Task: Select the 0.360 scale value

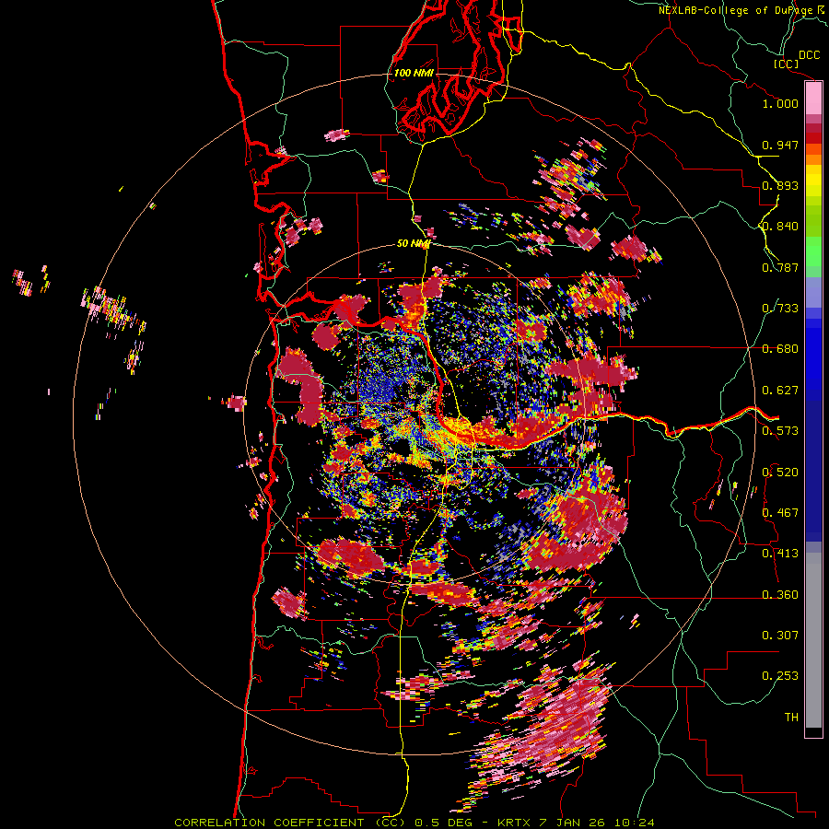Action: tap(780, 595)
